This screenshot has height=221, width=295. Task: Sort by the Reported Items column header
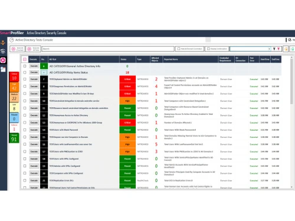(191, 60)
